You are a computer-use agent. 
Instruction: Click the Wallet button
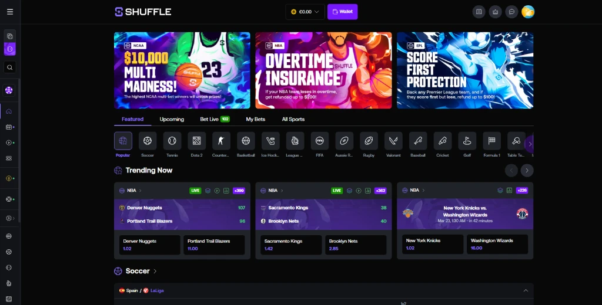click(x=343, y=12)
